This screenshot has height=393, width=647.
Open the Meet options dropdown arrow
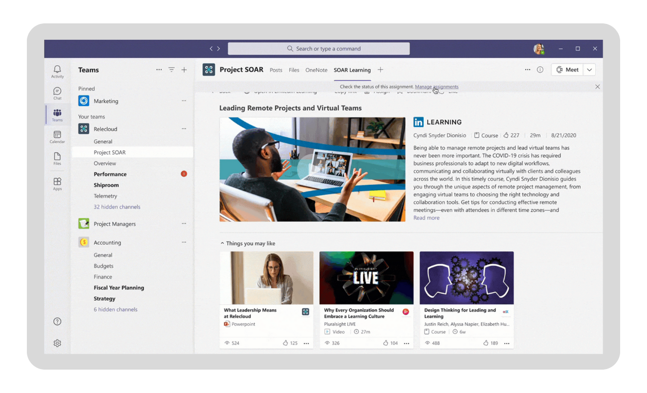(x=589, y=70)
